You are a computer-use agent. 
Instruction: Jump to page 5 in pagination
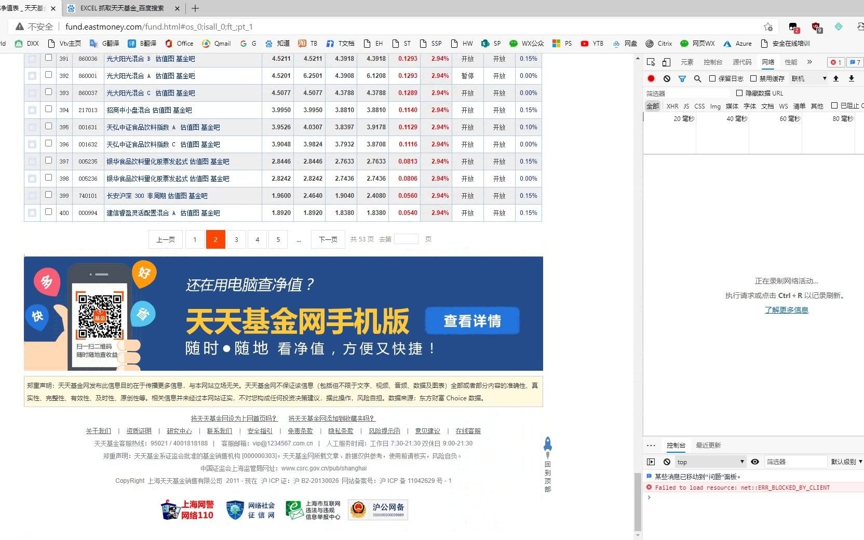tap(278, 239)
